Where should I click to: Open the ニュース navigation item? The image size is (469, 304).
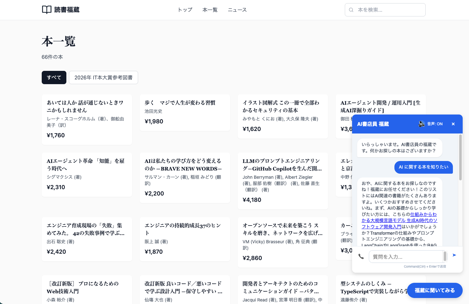tap(237, 10)
